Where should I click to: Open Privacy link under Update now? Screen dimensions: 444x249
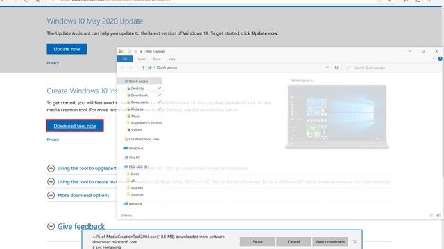(x=53, y=63)
